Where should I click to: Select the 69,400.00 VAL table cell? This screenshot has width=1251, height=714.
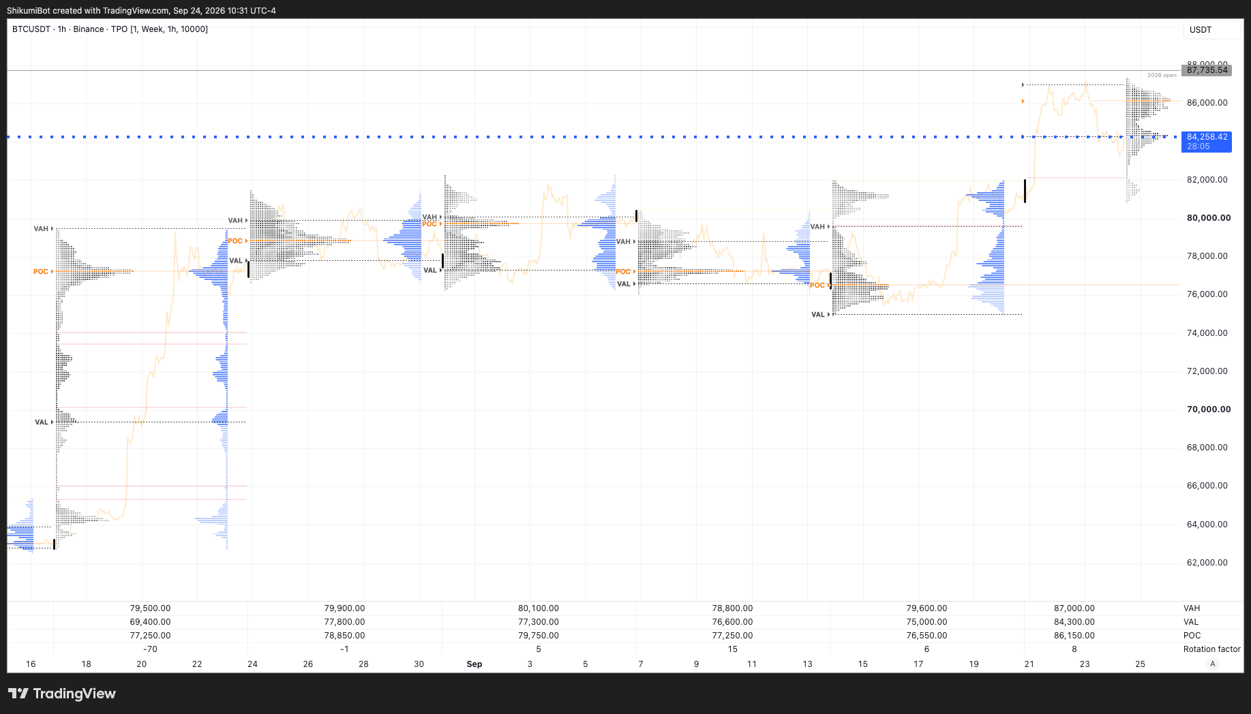coord(150,622)
